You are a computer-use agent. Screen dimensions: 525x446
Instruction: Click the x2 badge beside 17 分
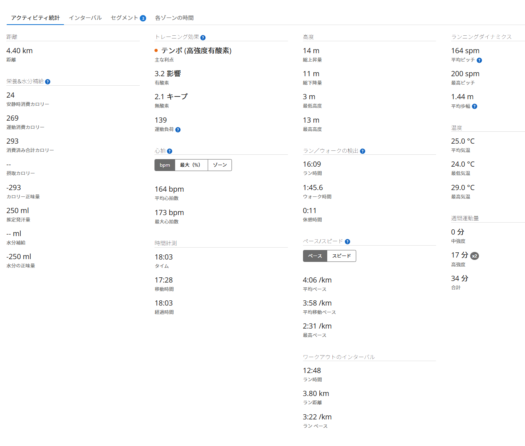475,256
